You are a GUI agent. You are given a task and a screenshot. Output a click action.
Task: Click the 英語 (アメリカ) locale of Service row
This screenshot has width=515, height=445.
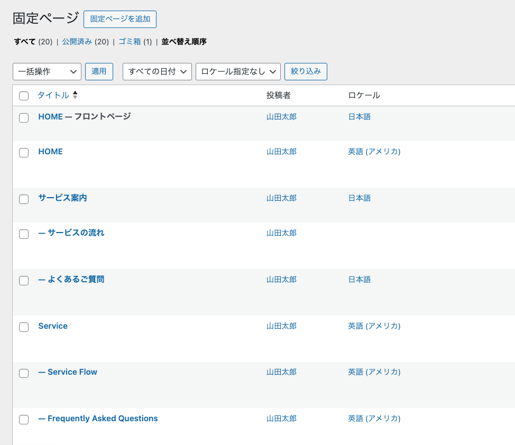(x=374, y=326)
